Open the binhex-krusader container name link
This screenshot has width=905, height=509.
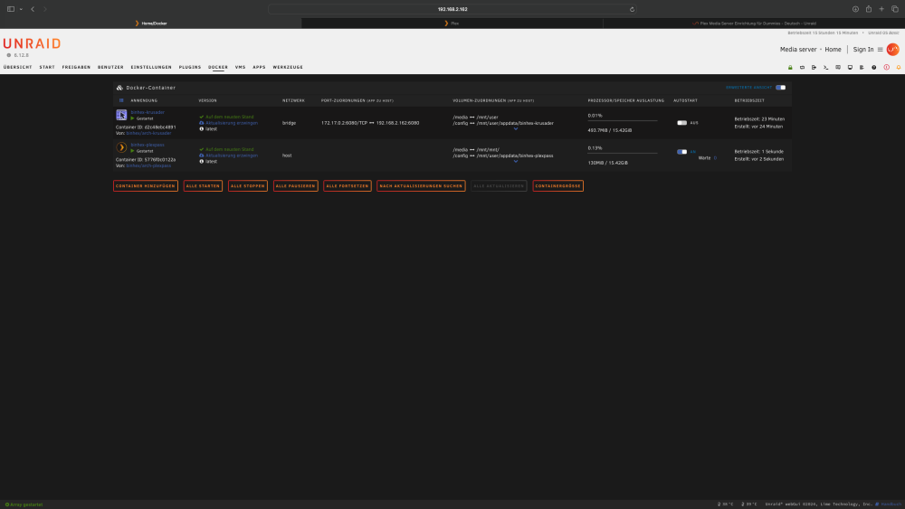tap(148, 112)
